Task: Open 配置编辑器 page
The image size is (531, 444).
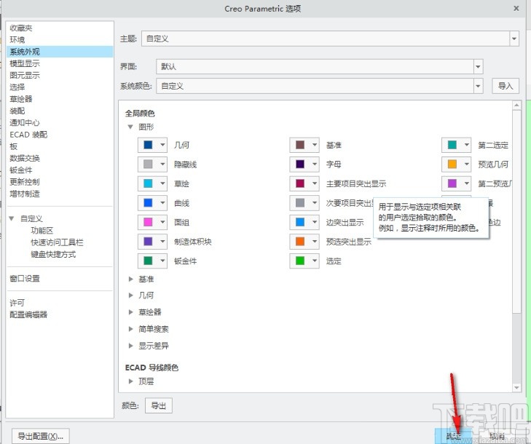Action: point(28,314)
